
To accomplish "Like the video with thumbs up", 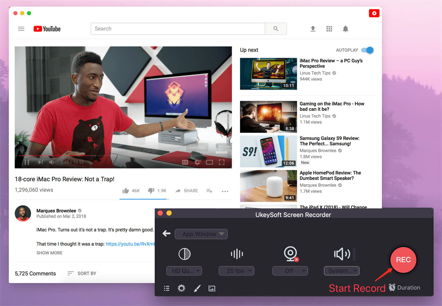I will 126,191.
